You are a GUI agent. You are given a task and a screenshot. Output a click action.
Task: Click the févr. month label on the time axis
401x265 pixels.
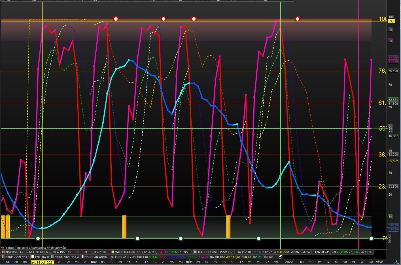coord(380,262)
